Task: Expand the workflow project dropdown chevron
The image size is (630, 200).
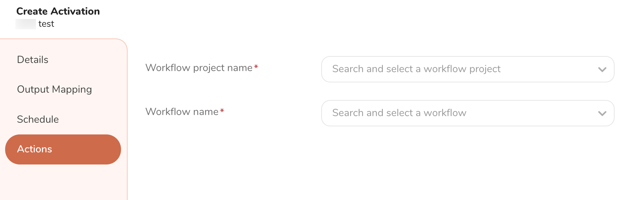Action: [x=602, y=69]
